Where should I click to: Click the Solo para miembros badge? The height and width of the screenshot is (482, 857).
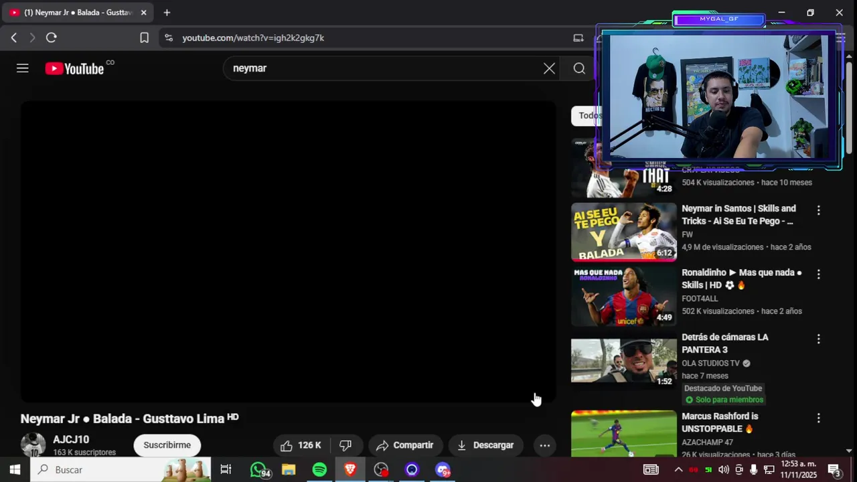(x=724, y=400)
